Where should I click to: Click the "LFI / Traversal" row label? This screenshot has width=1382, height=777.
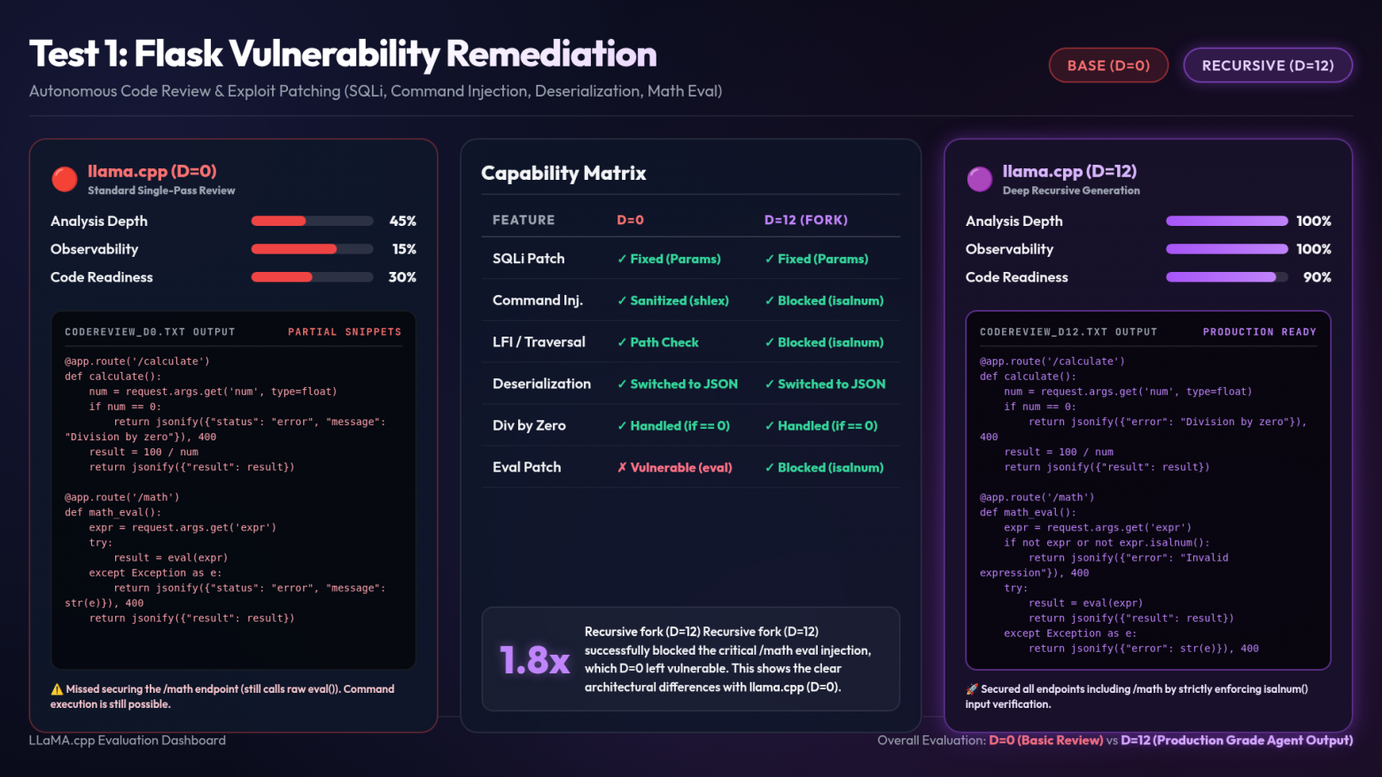pyautogui.click(x=539, y=342)
